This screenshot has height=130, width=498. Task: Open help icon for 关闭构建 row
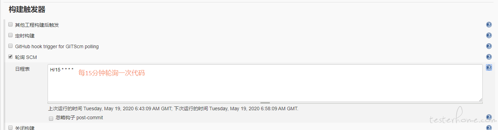coord(489,128)
